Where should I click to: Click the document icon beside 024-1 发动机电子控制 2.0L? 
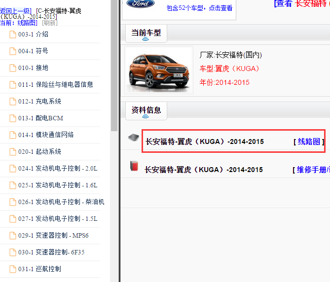[x=13, y=169]
